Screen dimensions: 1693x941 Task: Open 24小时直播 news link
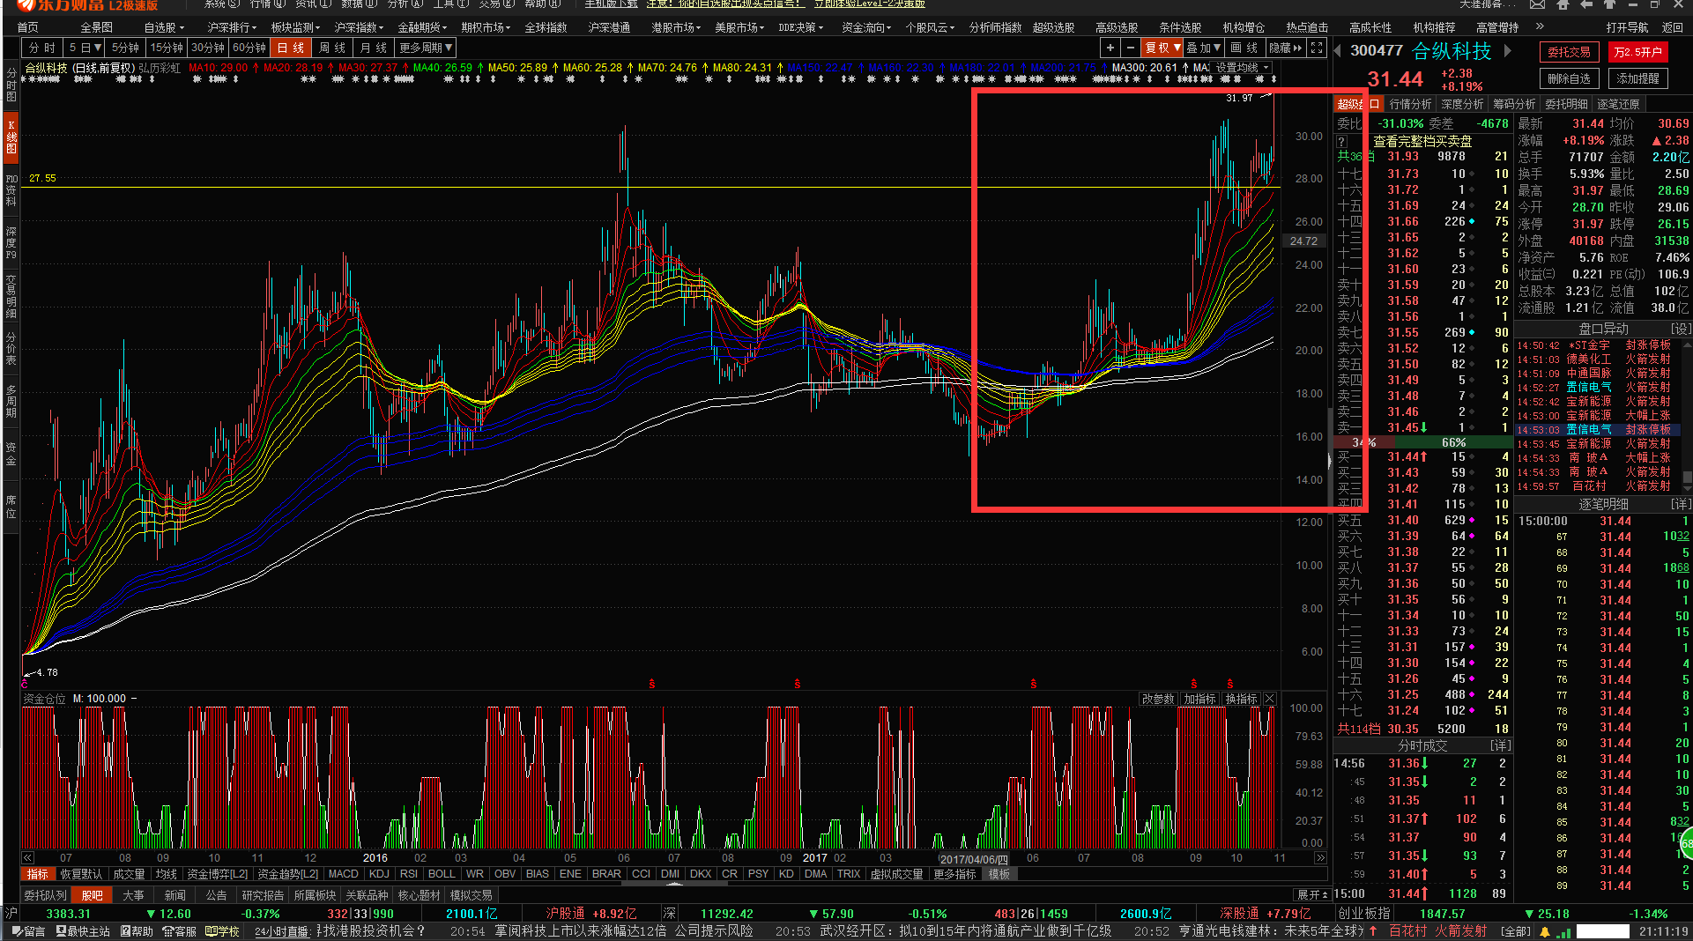point(282,931)
